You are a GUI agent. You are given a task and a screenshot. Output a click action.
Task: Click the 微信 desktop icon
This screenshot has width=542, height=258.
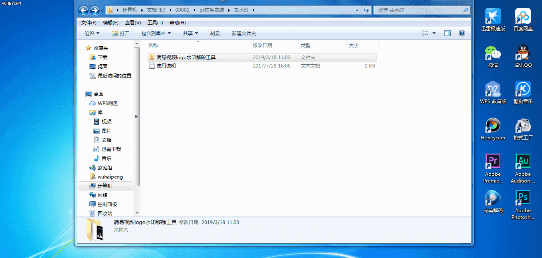point(493,56)
